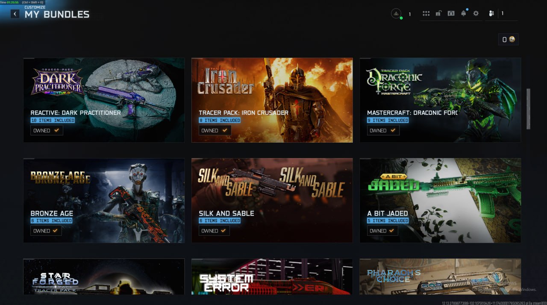Open the Tracer Pack: Iron Crusader bundle

272,100
